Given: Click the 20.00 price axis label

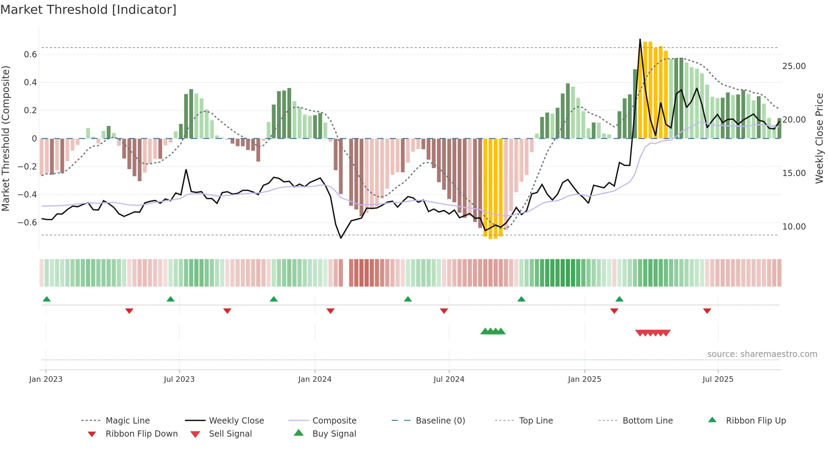Looking at the screenshot, I should pyautogui.click(x=794, y=119).
